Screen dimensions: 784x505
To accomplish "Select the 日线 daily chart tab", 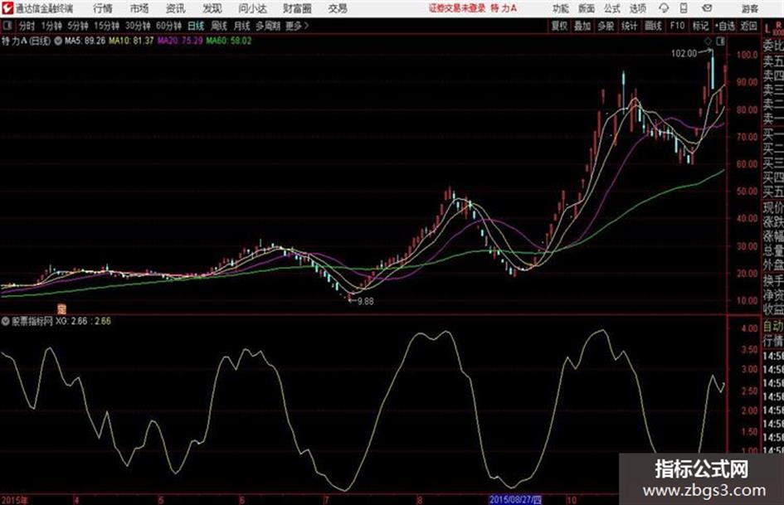I will [197, 26].
